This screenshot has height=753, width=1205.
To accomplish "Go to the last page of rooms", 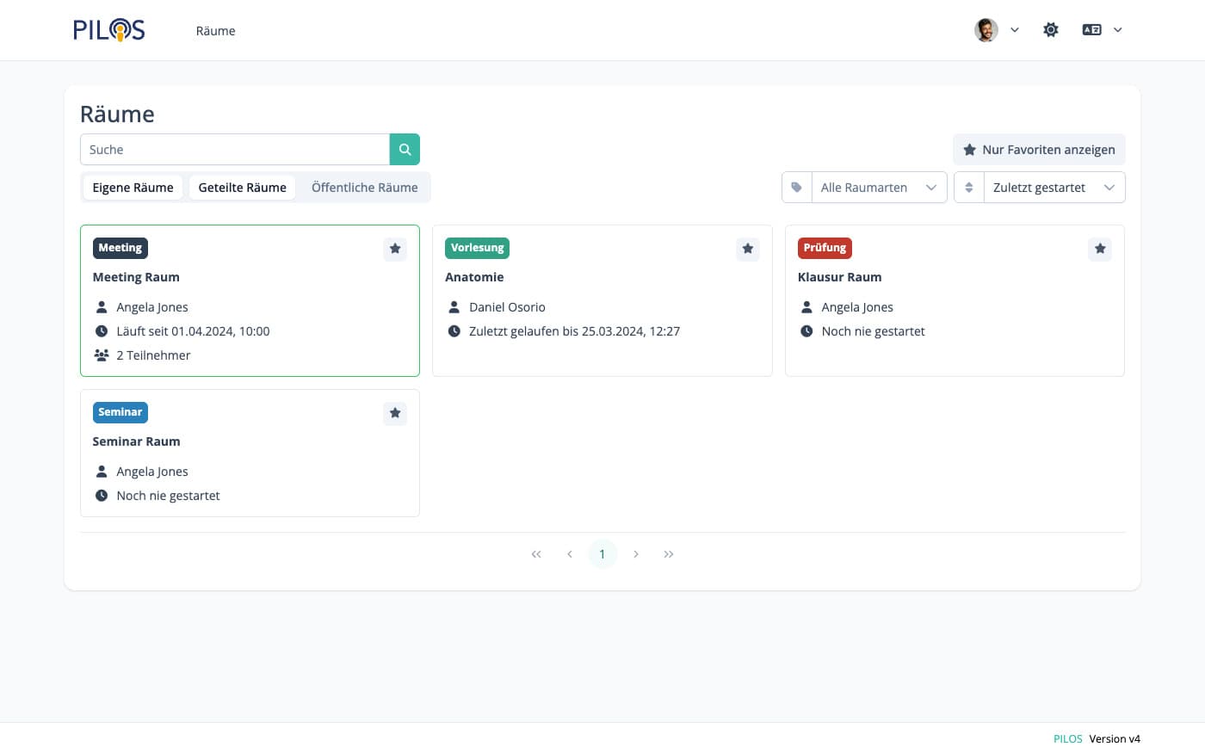I will pos(669,554).
